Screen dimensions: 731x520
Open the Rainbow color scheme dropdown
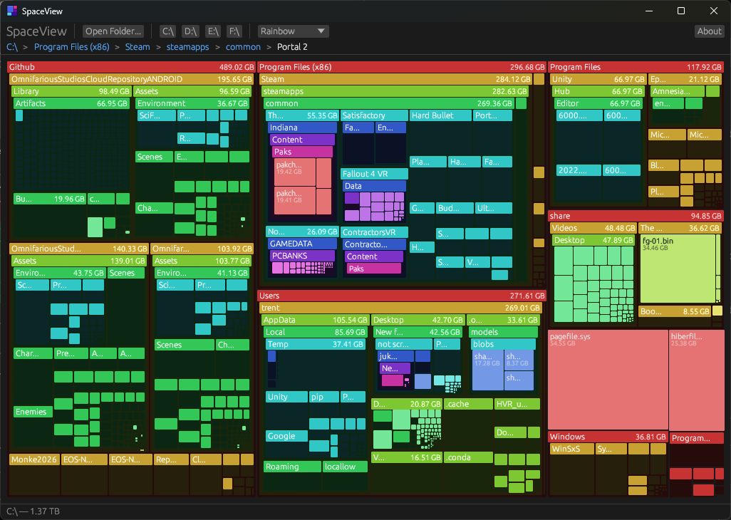tap(292, 31)
